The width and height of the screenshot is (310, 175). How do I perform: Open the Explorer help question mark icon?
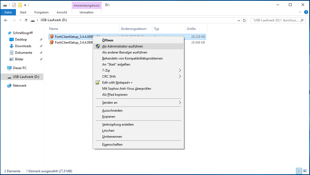pos(306,12)
